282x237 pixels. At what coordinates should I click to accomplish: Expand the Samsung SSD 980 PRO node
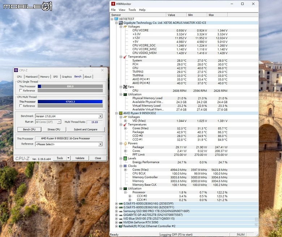pyautogui.click(x=116, y=211)
